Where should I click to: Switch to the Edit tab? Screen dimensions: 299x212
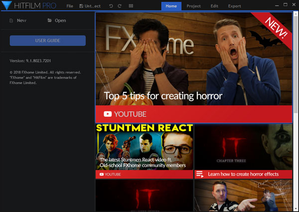tap(214, 6)
